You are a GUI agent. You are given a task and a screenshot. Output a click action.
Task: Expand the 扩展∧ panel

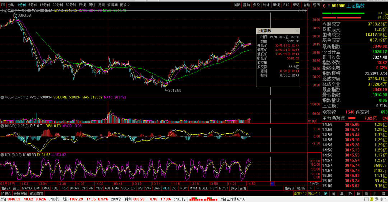pos(6,193)
